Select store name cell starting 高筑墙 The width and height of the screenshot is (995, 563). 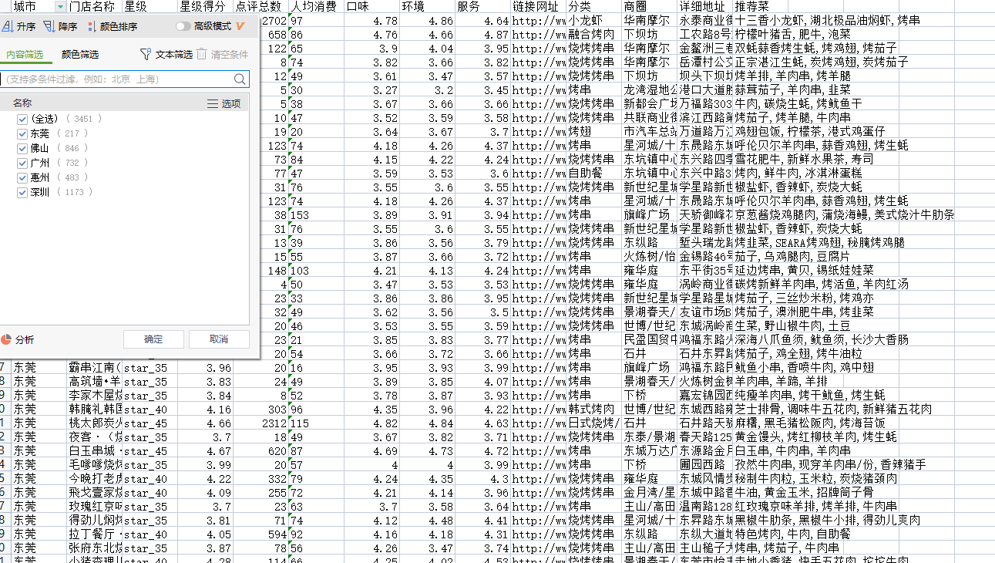click(94, 382)
